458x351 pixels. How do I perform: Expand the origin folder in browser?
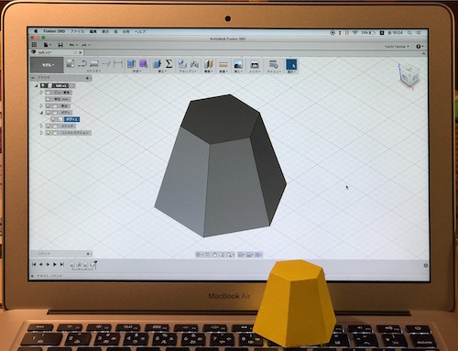(x=41, y=105)
